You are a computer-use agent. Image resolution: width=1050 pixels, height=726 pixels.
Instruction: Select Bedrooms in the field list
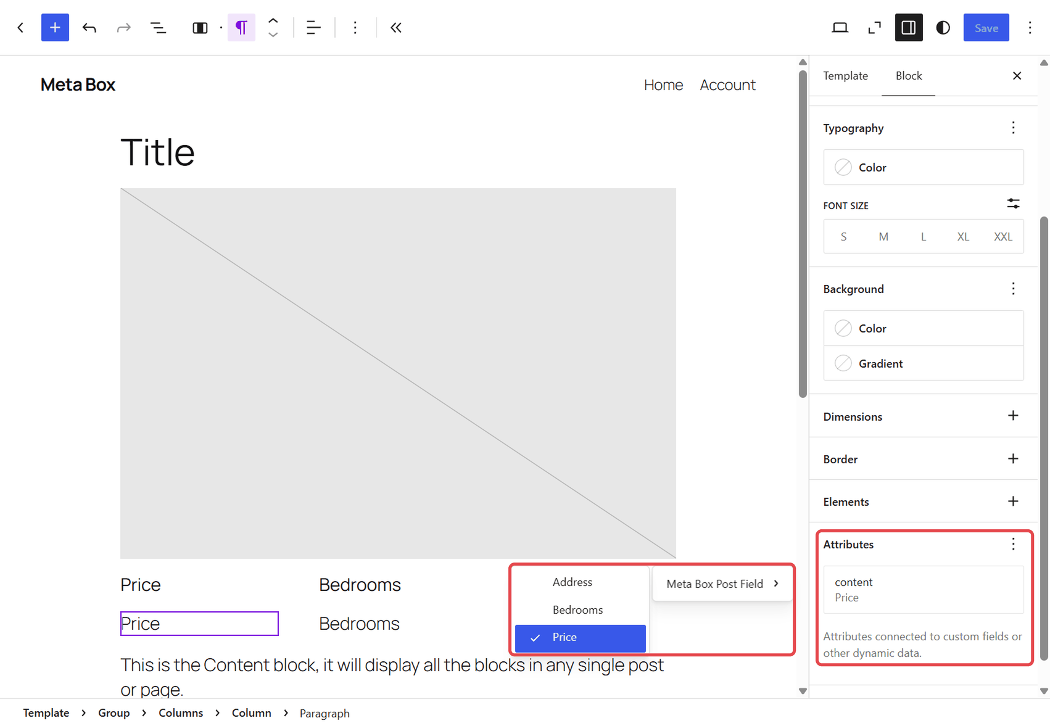[581, 610]
